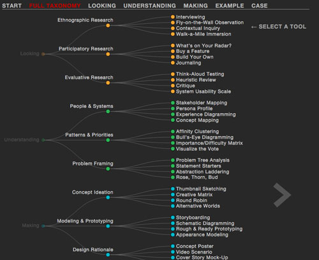Select the Heuristic Review tool
This screenshot has width=319, height=260.
196,80
